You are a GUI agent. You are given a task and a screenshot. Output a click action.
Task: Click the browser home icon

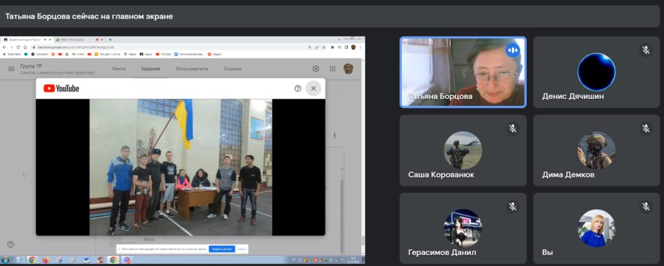pyautogui.click(x=25, y=47)
